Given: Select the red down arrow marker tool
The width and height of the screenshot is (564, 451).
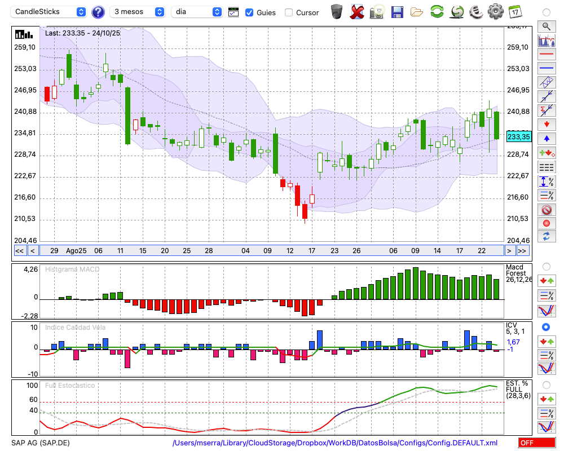Looking at the screenshot, I should 546,124.
